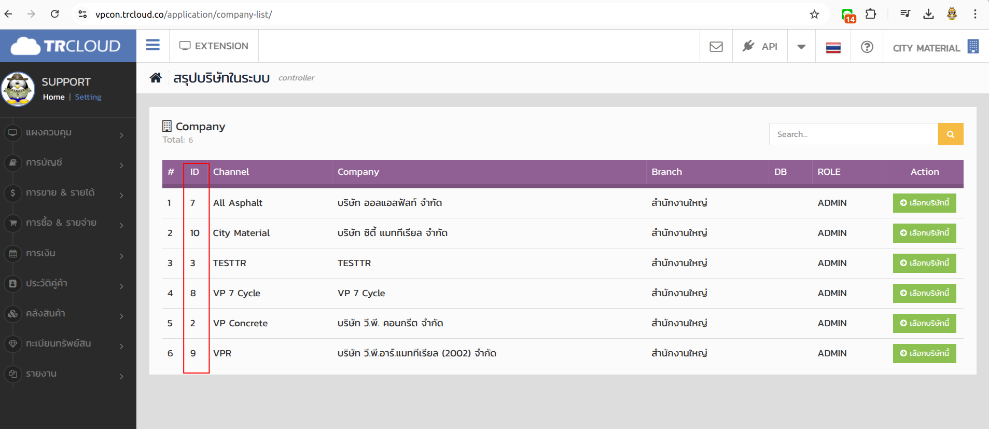
Task: Click the contact book icon for ประวัติคู่ค้า
Action: [x=13, y=283]
